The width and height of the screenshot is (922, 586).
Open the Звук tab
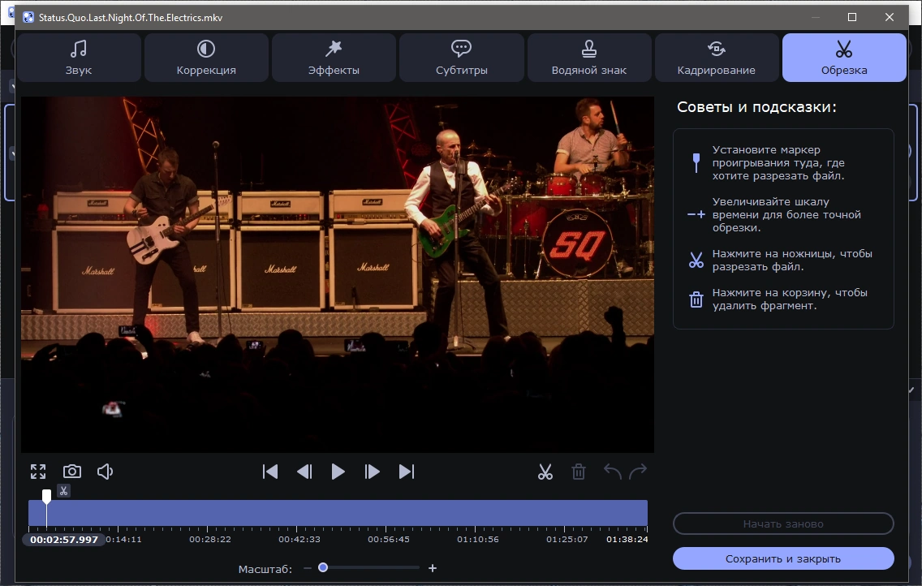pos(79,58)
